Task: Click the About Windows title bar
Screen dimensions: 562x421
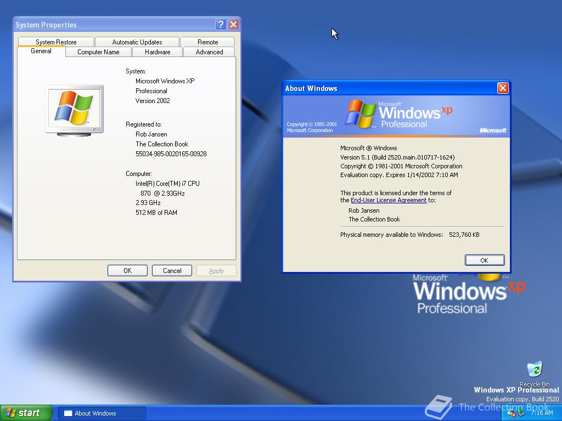Action: click(x=390, y=88)
